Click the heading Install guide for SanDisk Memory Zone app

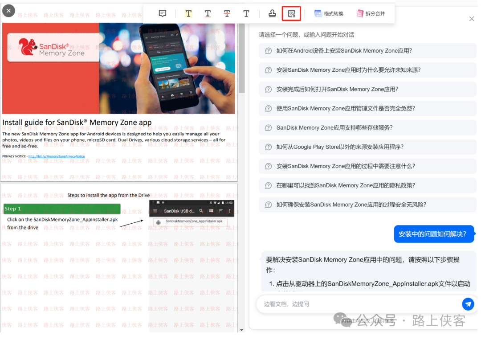pyautogui.click(x=77, y=123)
